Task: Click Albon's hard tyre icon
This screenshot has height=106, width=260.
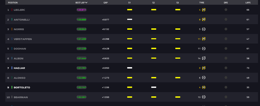Action: coord(204,58)
